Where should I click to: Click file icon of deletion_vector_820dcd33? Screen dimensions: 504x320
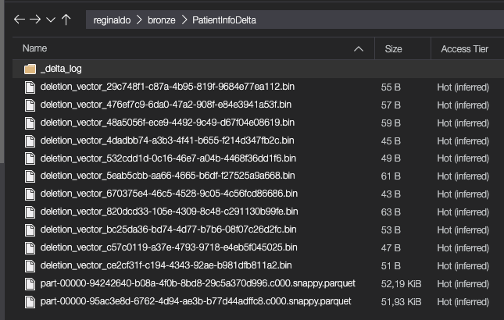pos(30,212)
